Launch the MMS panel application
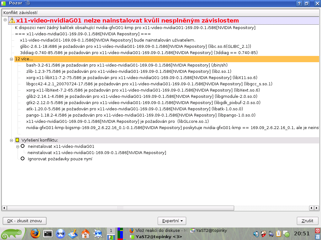This screenshot has width=321, height=240. (x=61, y=234)
